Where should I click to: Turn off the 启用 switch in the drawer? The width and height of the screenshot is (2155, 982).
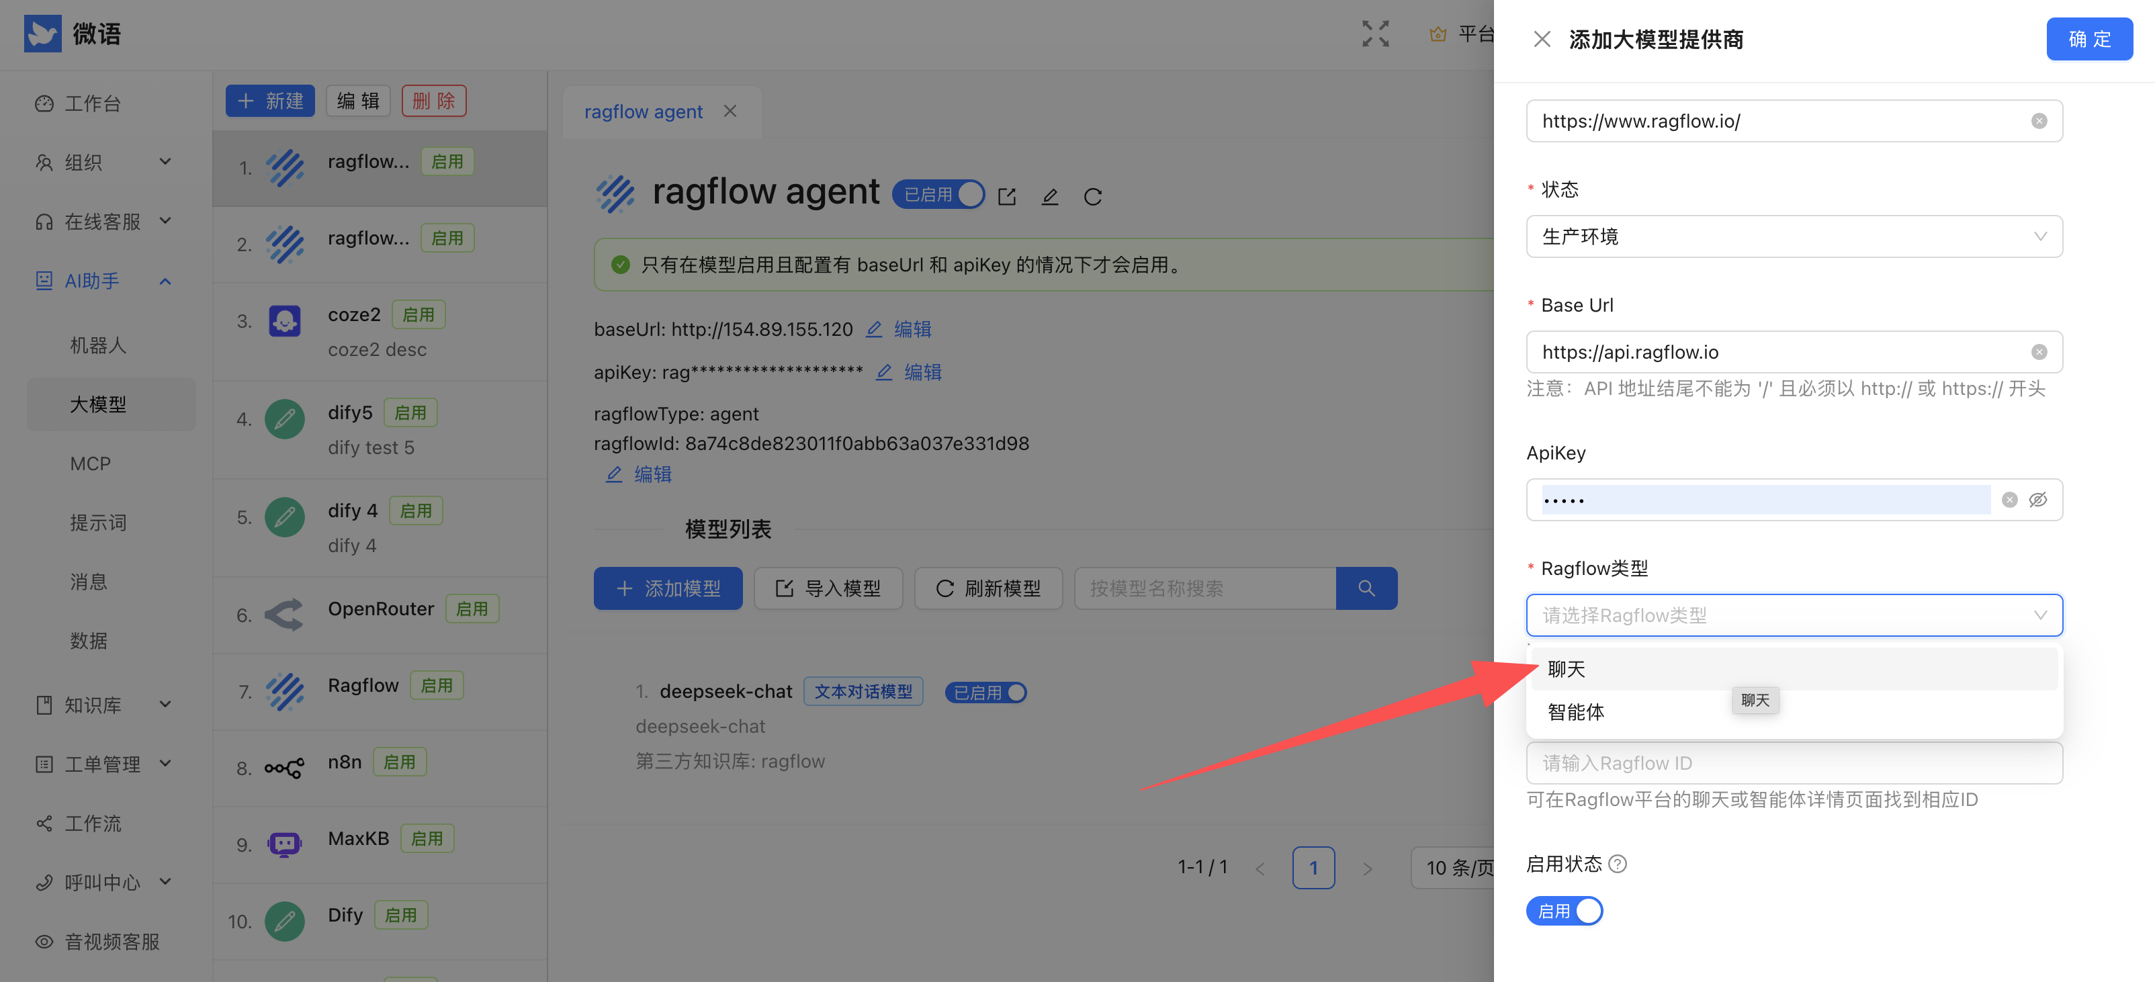tap(1564, 911)
